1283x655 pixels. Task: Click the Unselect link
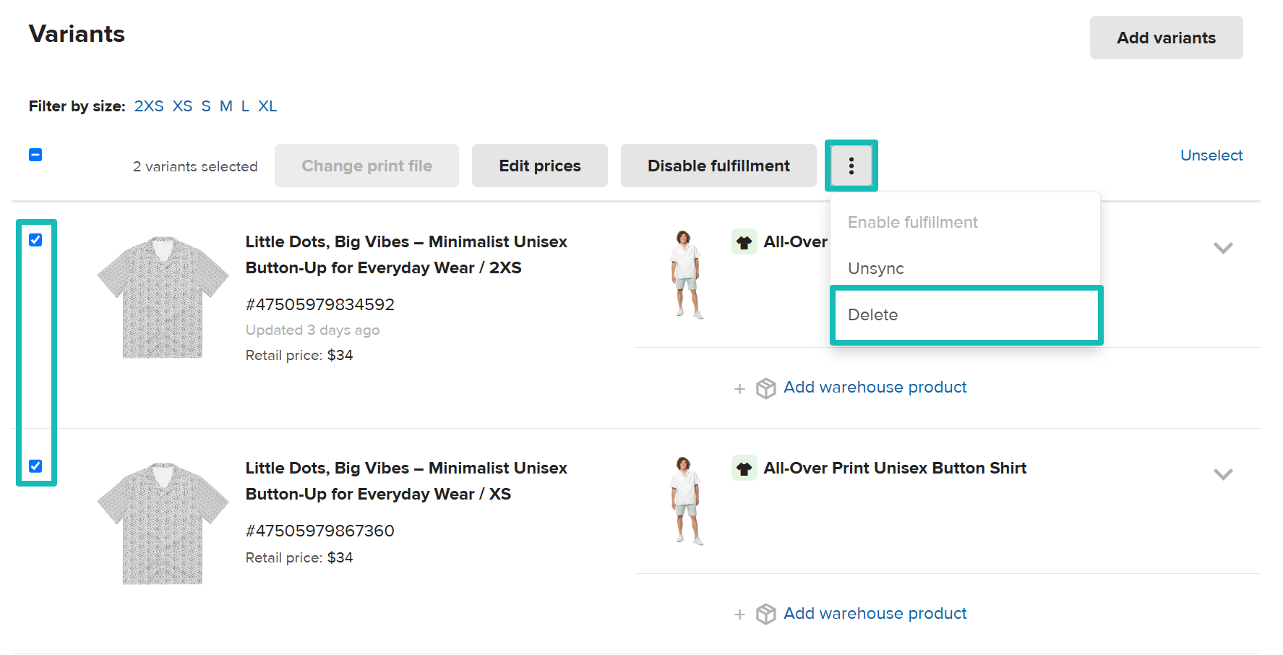click(x=1211, y=155)
